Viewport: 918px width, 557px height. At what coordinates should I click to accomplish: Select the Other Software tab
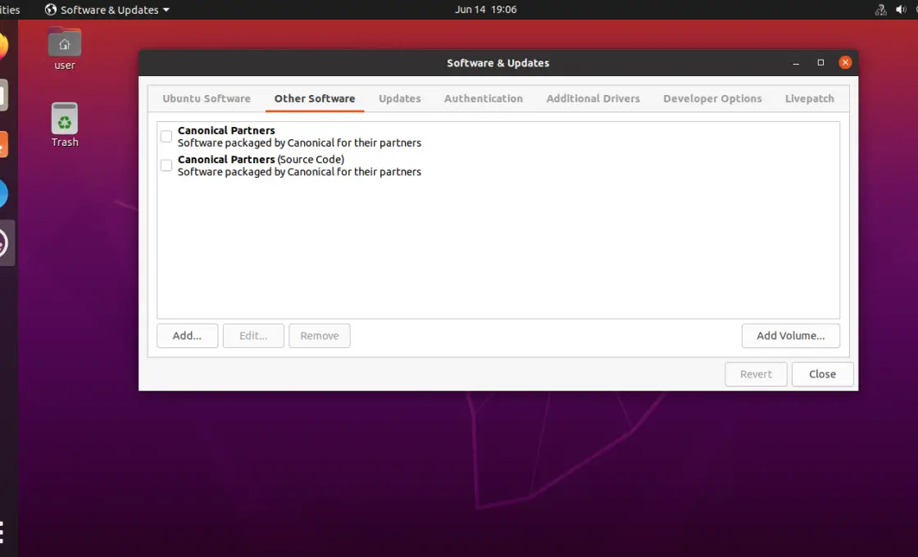(x=315, y=98)
